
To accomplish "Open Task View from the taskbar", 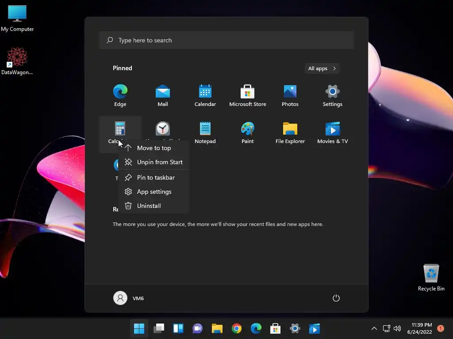I will 159,328.
